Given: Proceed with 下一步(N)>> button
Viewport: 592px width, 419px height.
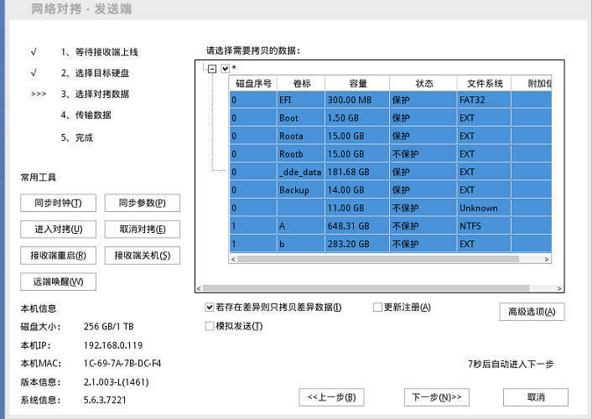Looking at the screenshot, I should click(x=437, y=397).
